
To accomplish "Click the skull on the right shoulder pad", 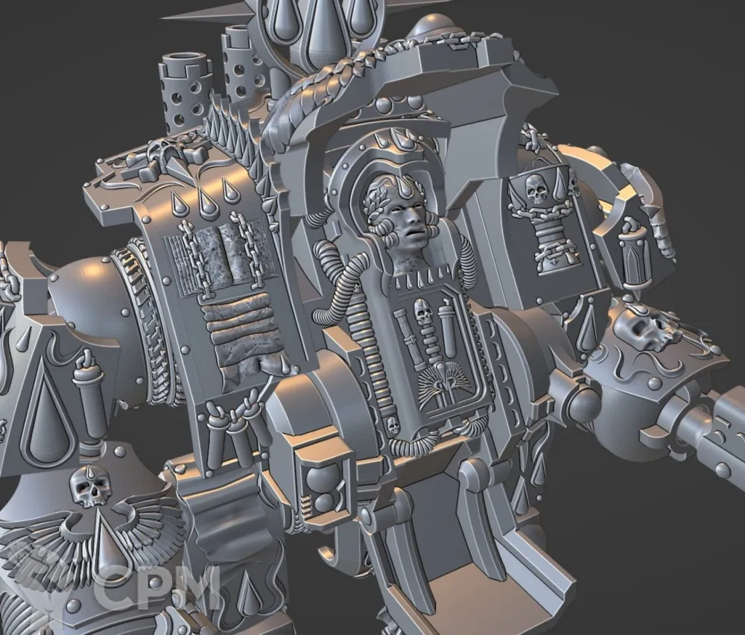I will (x=647, y=329).
